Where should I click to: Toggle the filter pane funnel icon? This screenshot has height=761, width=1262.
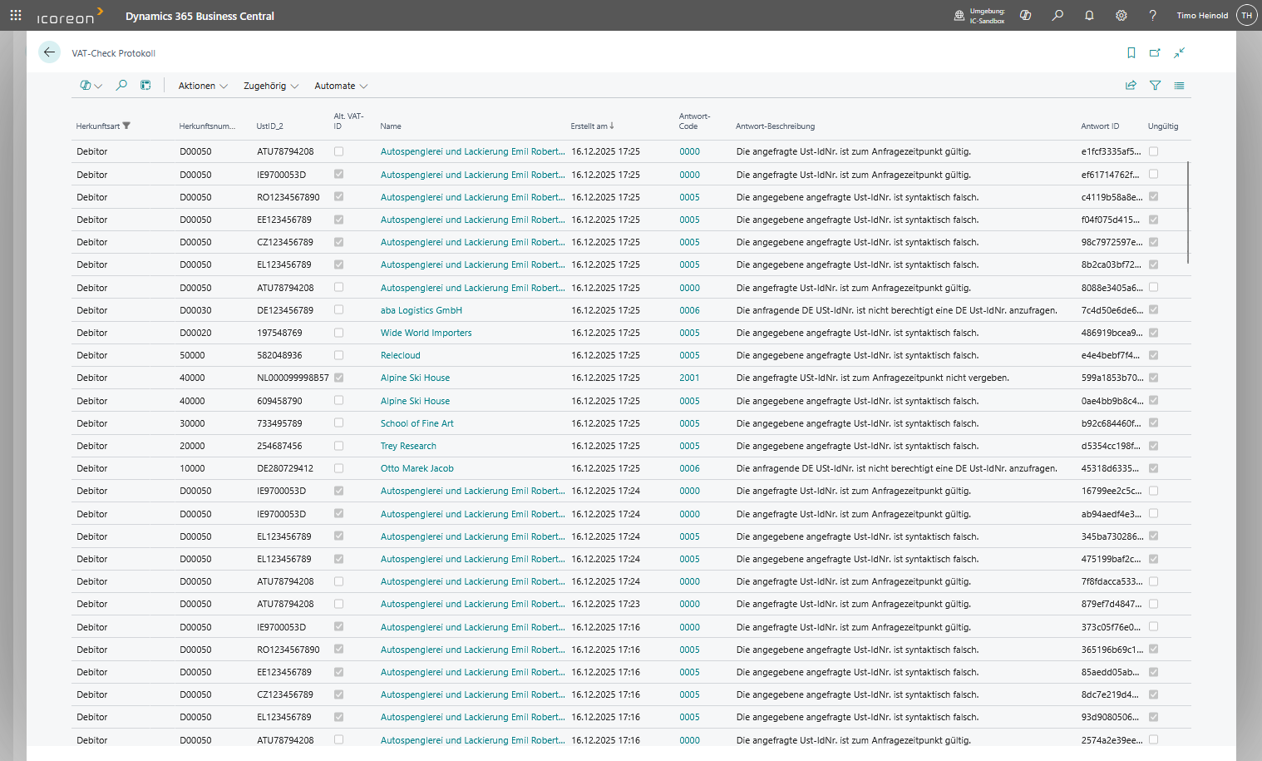click(1155, 85)
